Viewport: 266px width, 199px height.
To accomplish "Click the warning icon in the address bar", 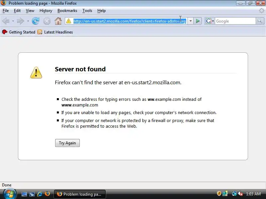I will [68, 21].
